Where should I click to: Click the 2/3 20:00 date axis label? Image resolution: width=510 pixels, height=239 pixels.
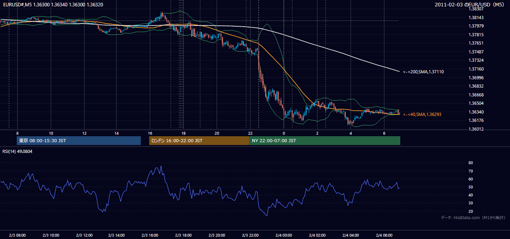pos(217,235)
